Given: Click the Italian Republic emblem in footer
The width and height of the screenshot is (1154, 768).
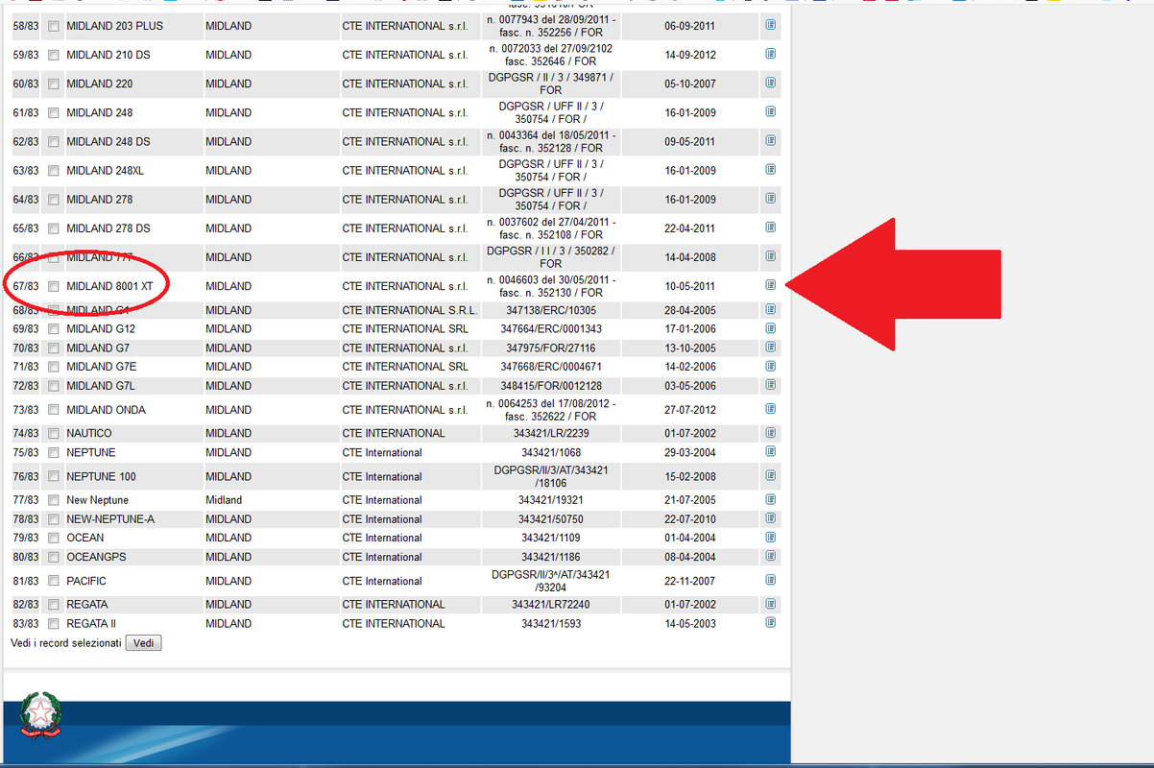Looking at the screenshot, I should (41, 715).
